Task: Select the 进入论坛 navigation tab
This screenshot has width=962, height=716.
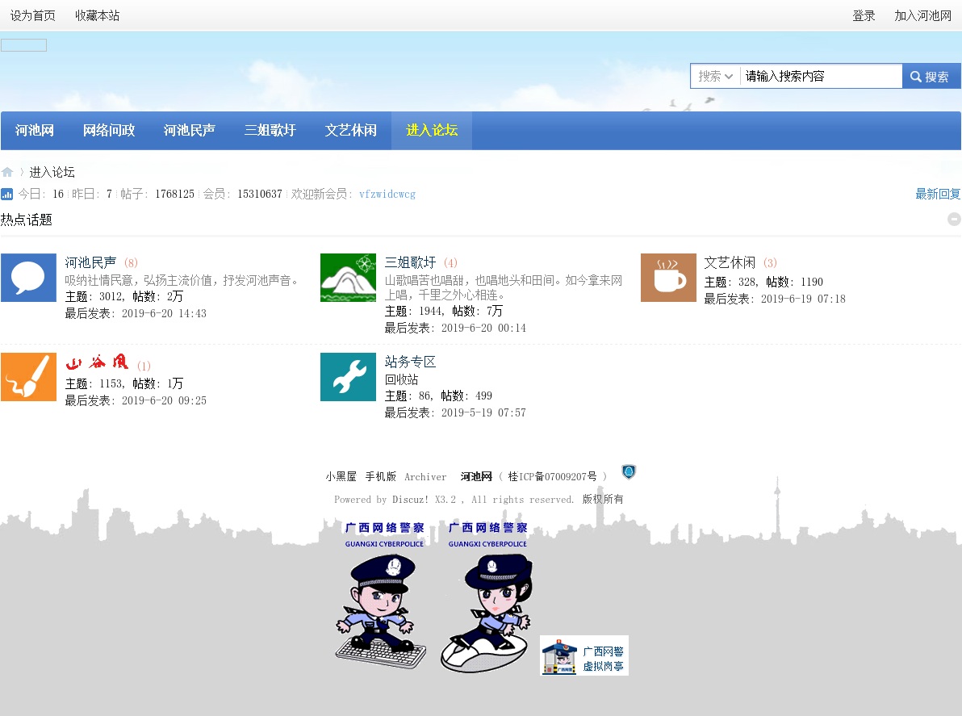Action: pos(431,130)
